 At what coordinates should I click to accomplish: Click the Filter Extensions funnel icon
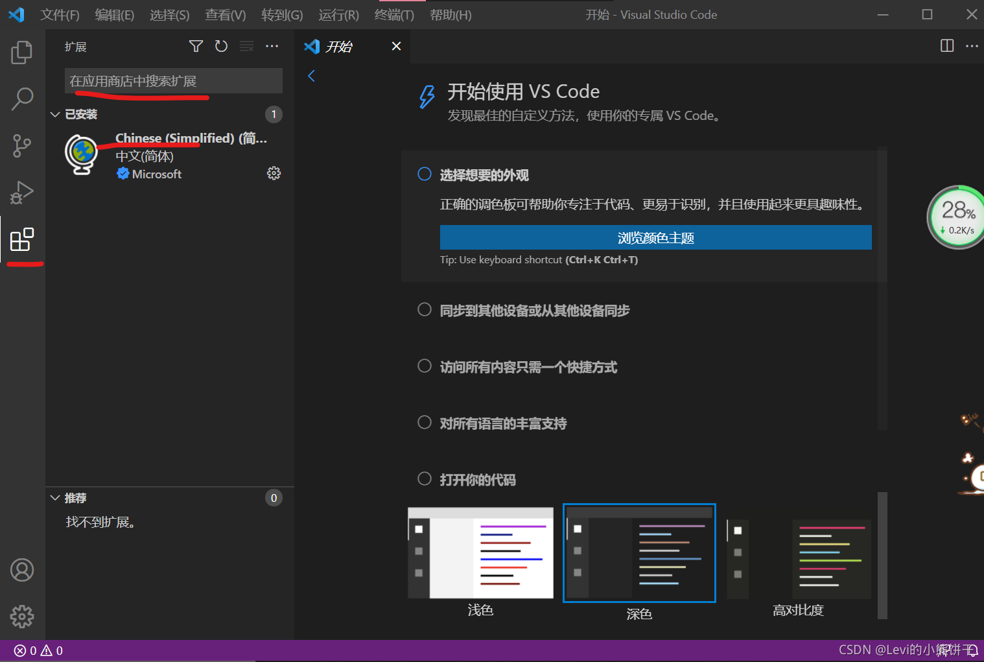point(196,46)
